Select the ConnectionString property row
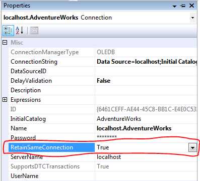 pos(103,62)
